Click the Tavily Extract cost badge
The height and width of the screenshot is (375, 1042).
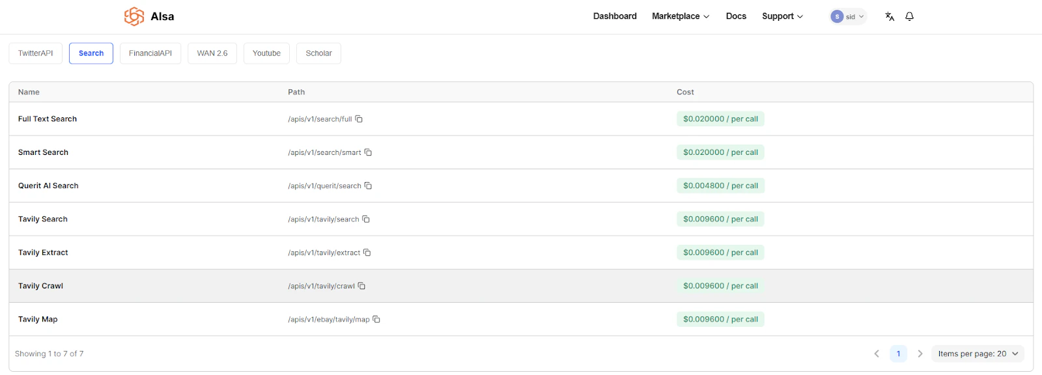coord(720,253)
